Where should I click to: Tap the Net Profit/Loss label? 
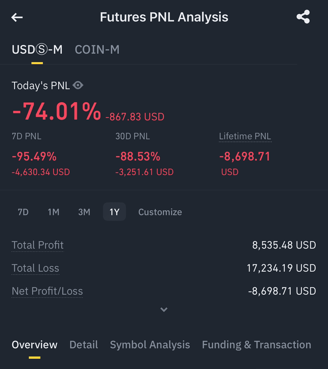pyautogui.click(x=47, y=291)
